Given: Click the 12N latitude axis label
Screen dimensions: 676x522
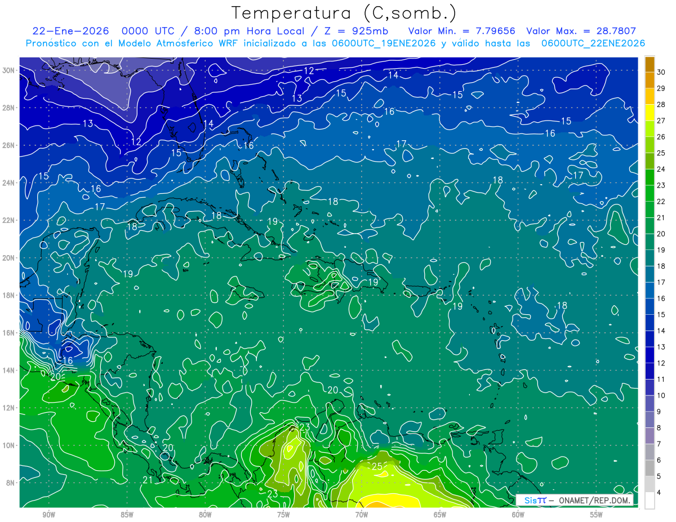Looking at the screenshot, I should coord(9,408).
